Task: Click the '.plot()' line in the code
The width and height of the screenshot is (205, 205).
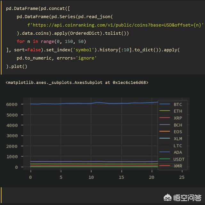Action: (x=17, y=66)
